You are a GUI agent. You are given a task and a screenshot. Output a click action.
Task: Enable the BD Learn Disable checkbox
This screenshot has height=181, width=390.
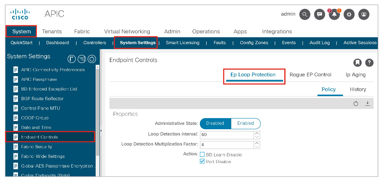click(202, 155)
